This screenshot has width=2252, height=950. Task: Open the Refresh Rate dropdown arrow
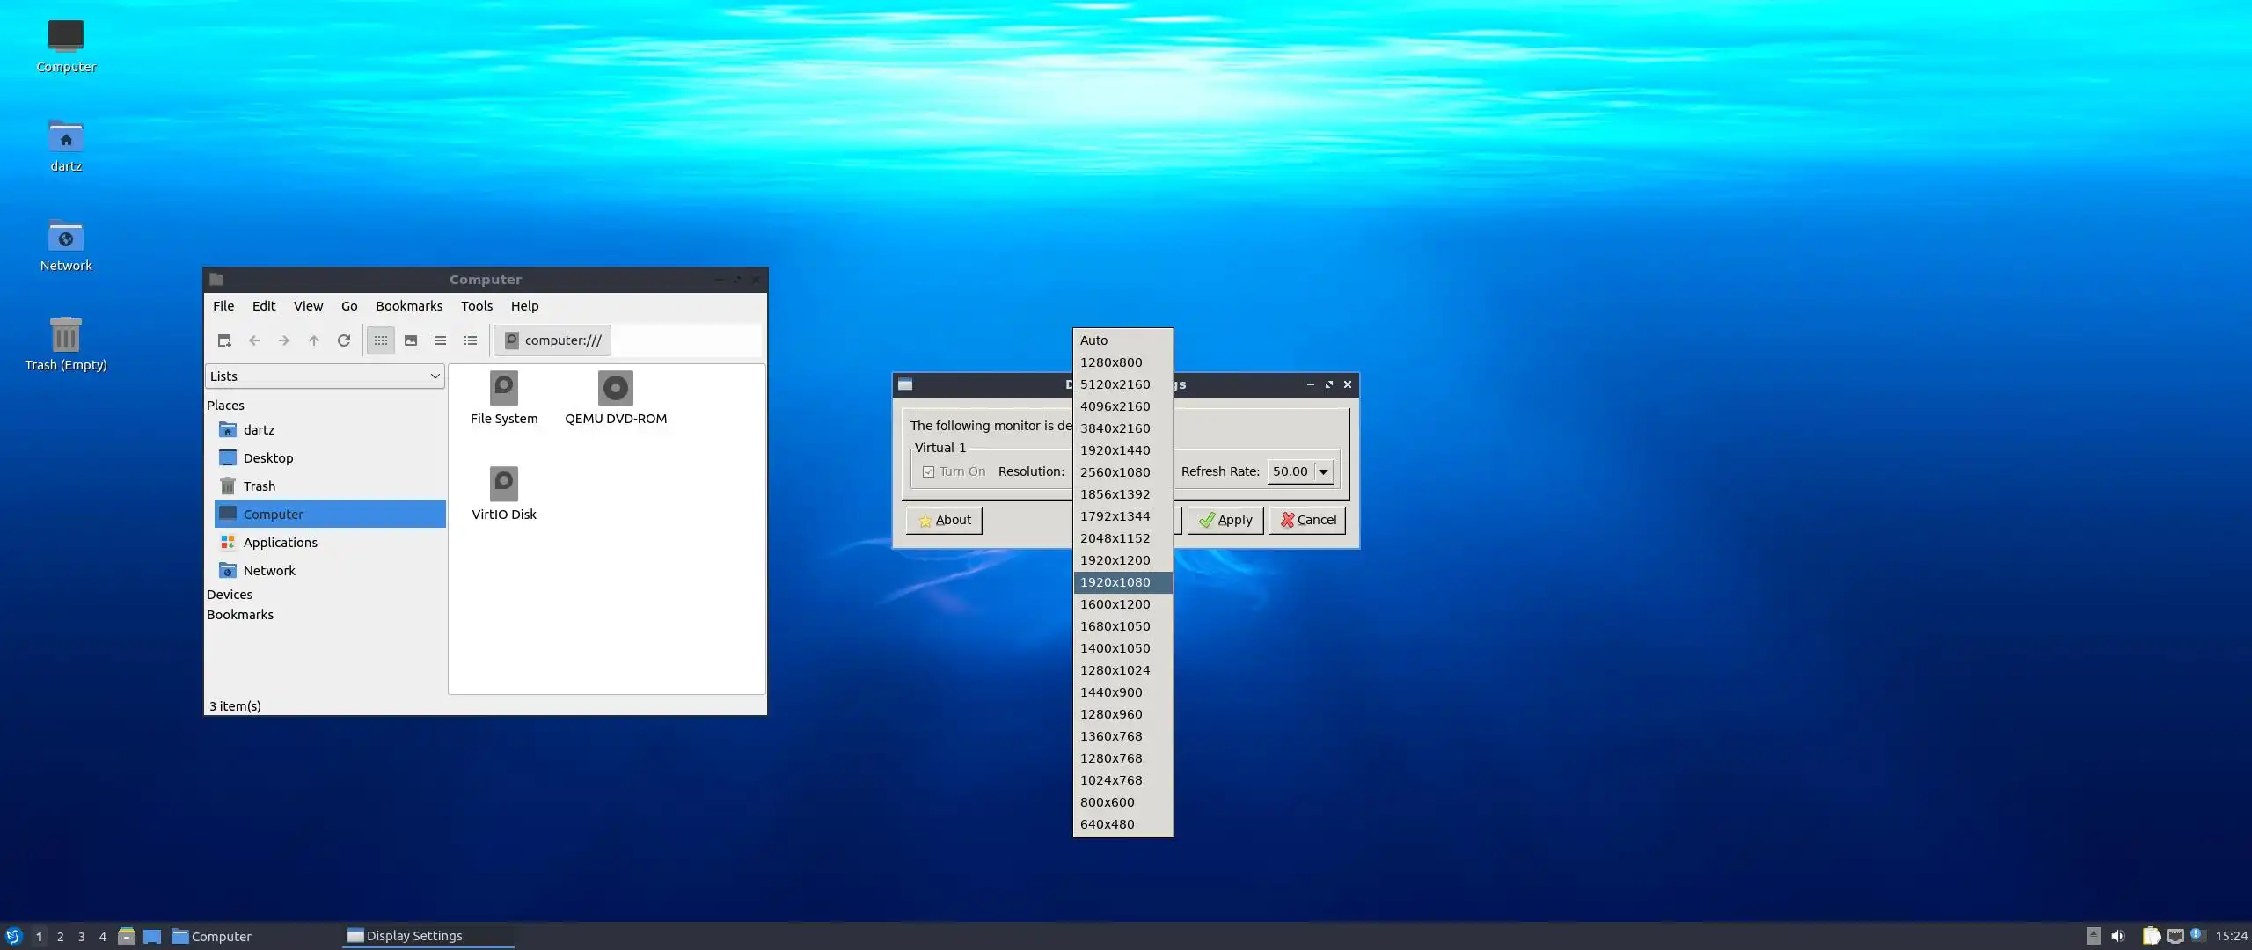tap(1323, 471)
